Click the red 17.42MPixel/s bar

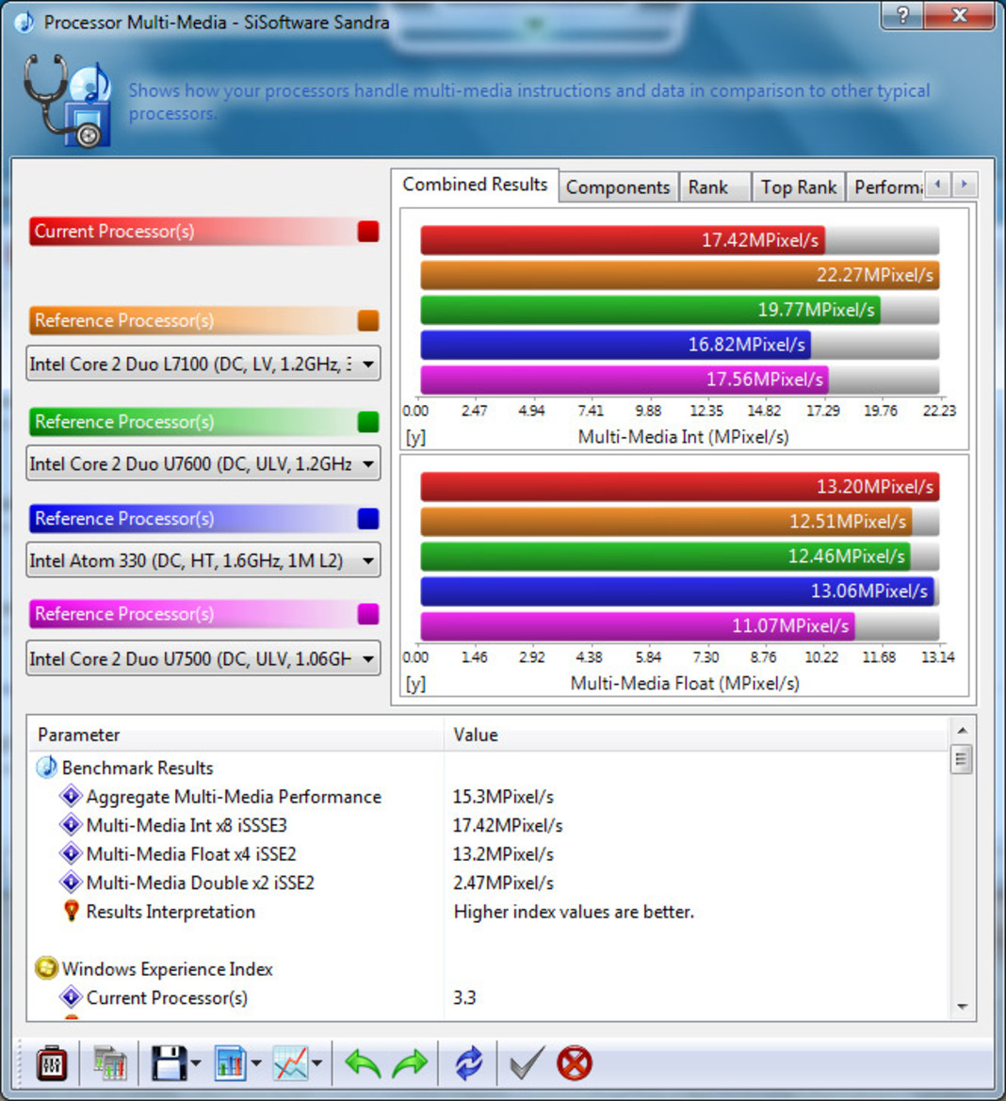coord(623,240)
